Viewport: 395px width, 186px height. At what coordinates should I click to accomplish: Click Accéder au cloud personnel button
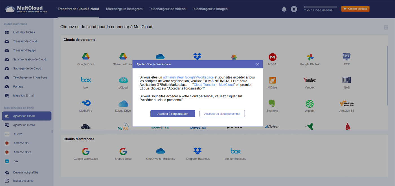click(x=222, y=114)
